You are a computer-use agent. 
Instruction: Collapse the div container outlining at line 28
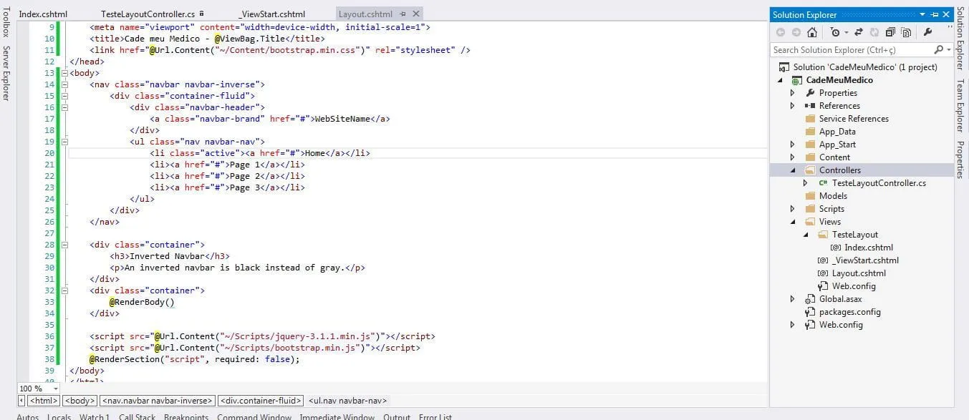click(64, 245)
